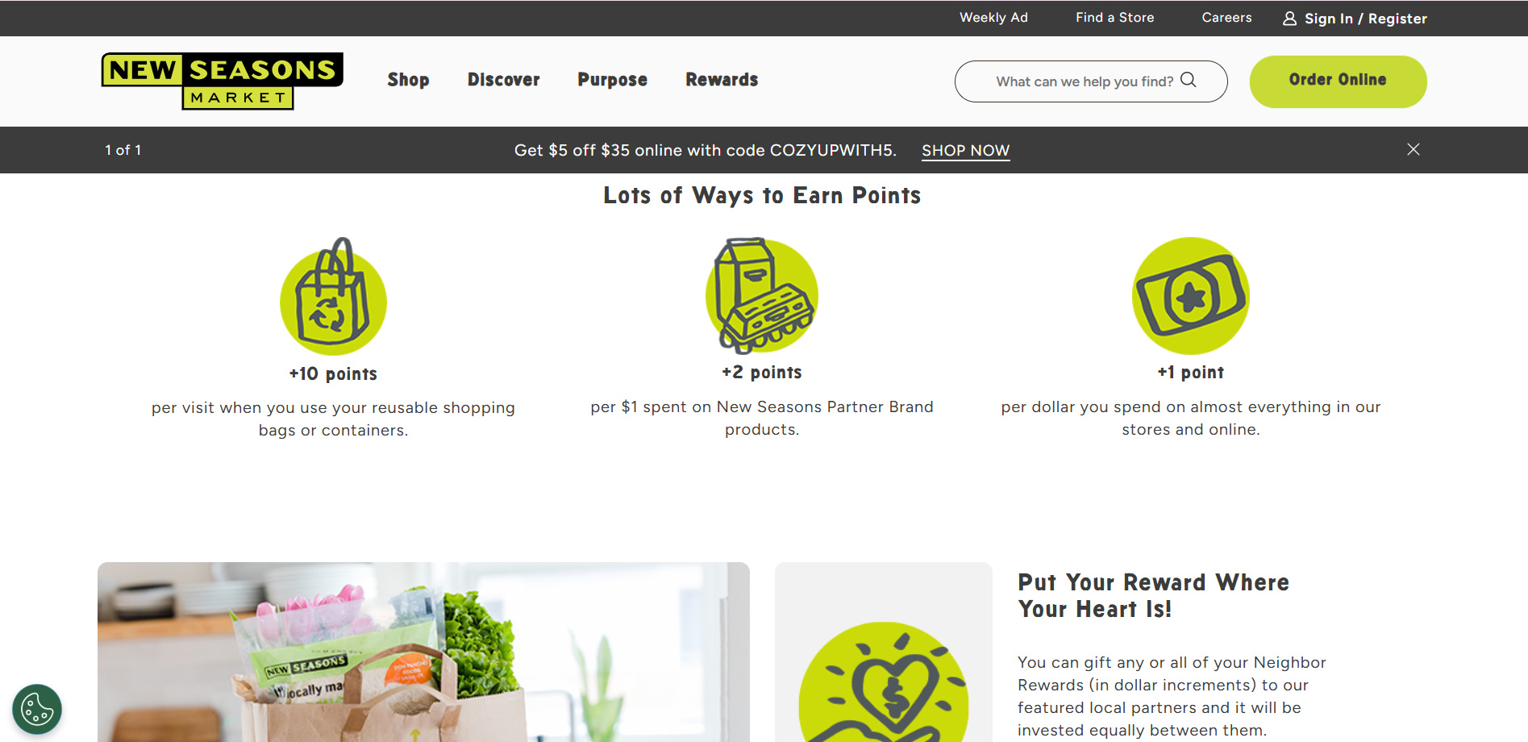Dismiss the promo banner with X
The image size is (1528, 742).
(1414, 149)
